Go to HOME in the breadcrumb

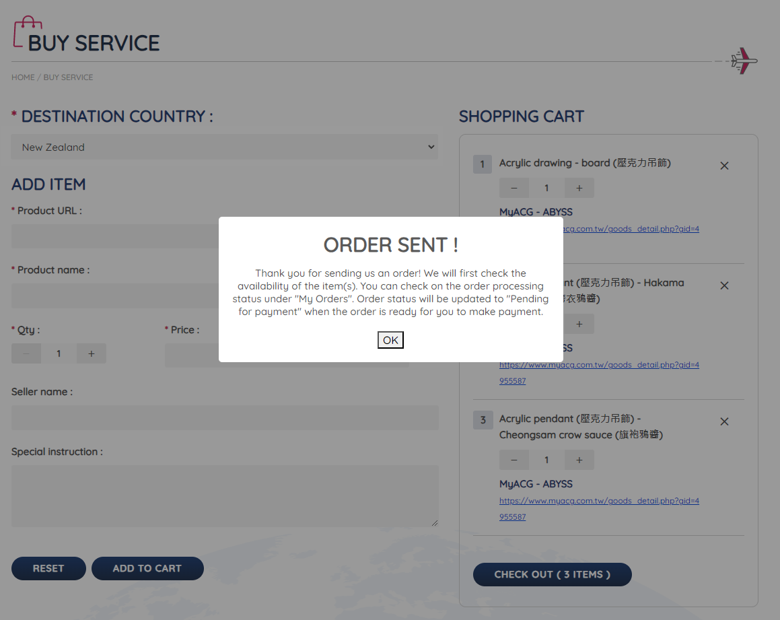coord(23,77)
